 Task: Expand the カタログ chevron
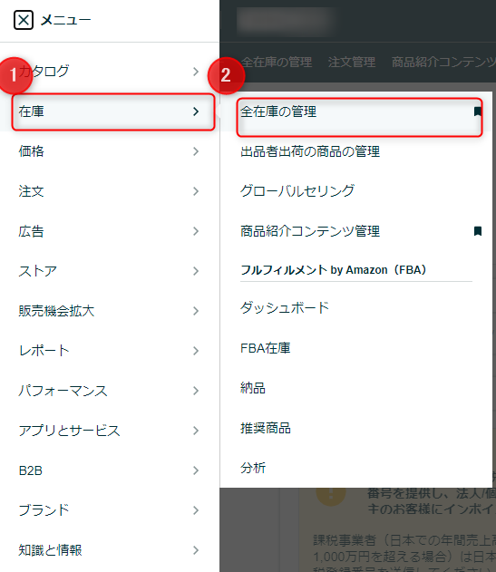tap(196, 72)
